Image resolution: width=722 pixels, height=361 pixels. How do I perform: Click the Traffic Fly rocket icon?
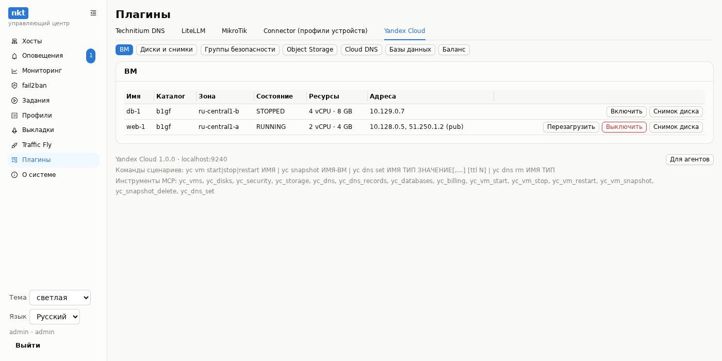click(14, 145)
